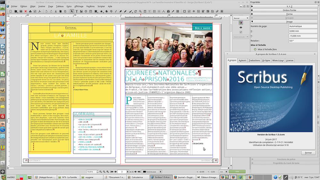Image resolution: width=320 pixels, height=180 pixels.
Task: Collapse the Image section
Action: point(284,22)
